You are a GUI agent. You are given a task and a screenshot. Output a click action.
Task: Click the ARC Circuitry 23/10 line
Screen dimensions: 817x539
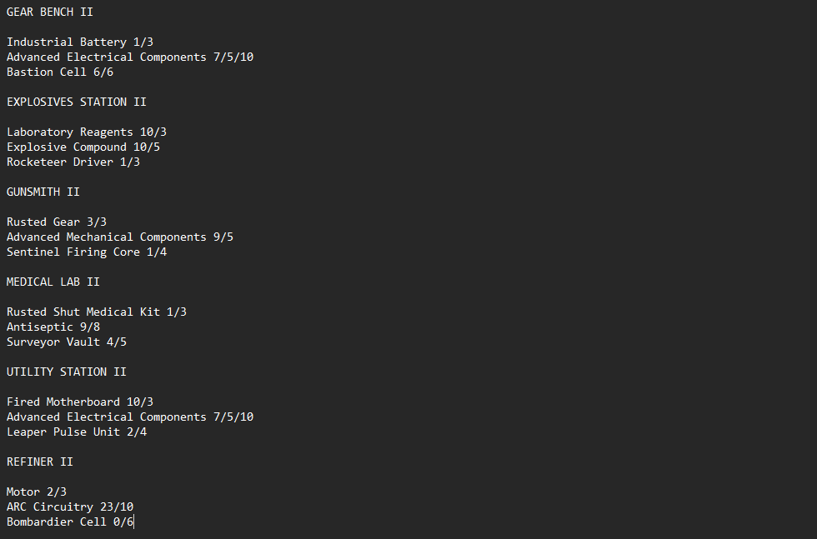click(x=70, y=507)
